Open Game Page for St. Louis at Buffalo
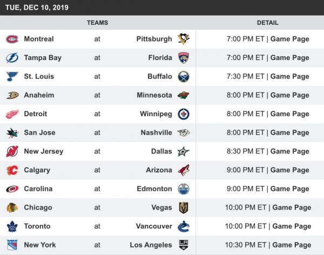The width and height of the screenshot is (324, 255). (290, 77)
